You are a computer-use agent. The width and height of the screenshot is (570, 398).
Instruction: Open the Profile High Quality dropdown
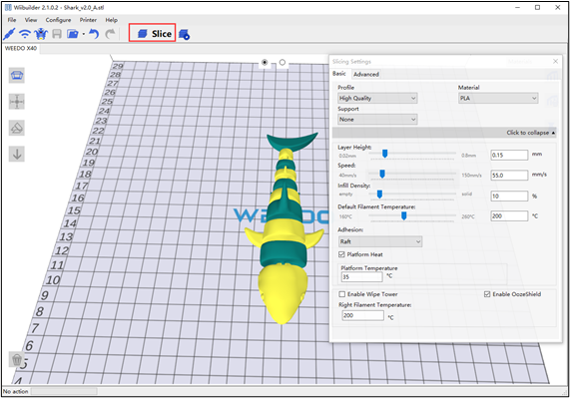[377, 98]
